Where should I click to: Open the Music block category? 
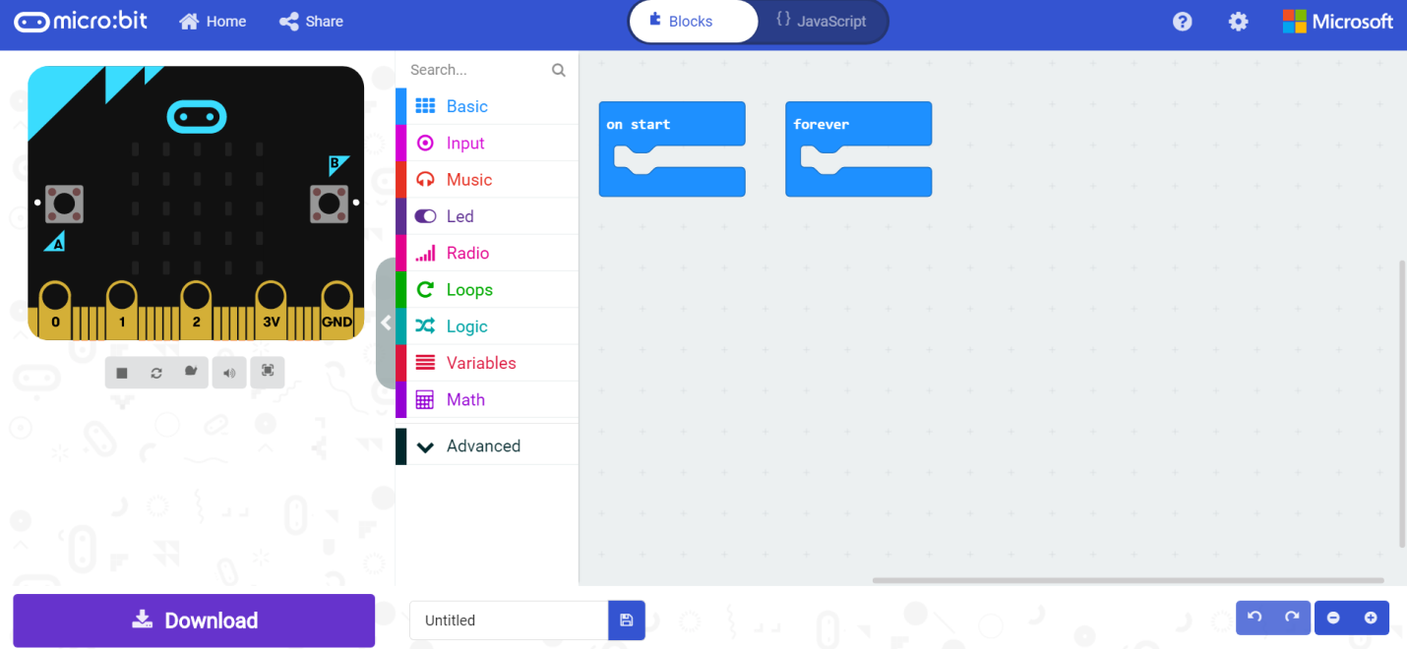click(467, 179)
